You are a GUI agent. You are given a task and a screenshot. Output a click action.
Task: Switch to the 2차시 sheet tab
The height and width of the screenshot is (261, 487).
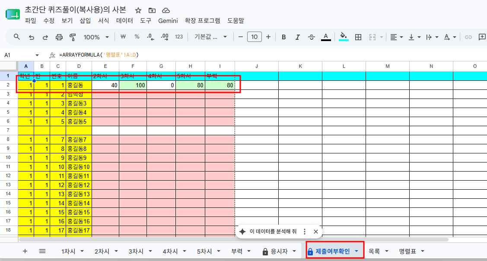pos(102,251)
